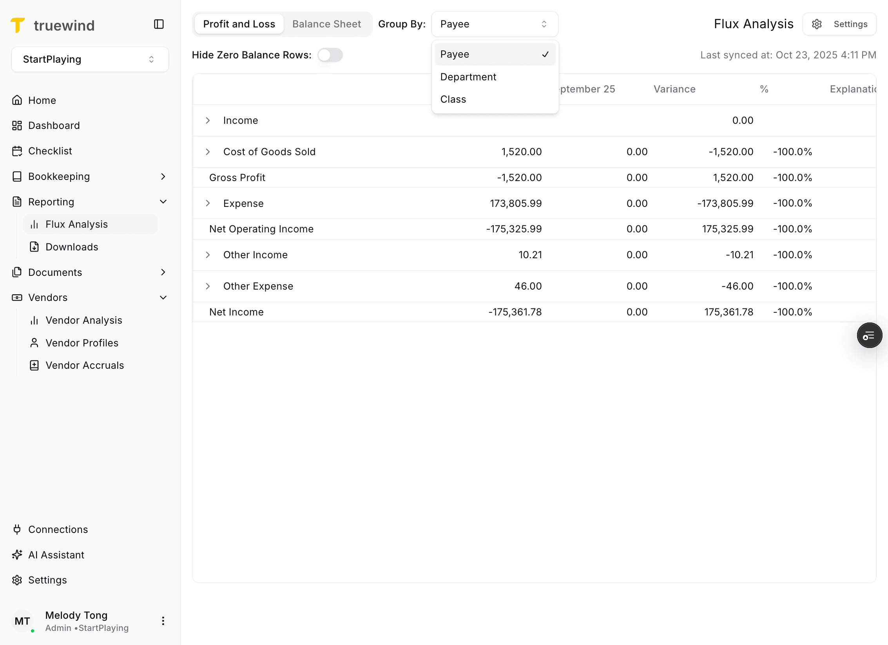Select the Checklist sidebar icon

17,151
